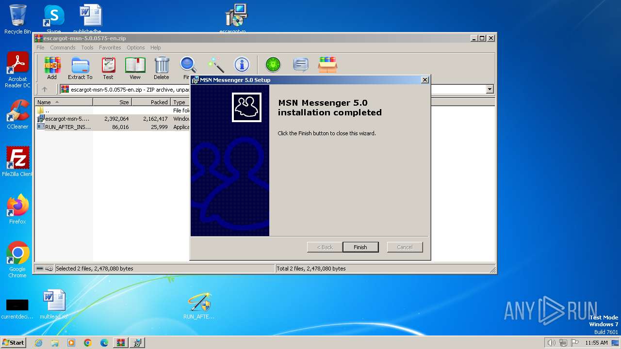The image size is (621, 349).
Task: Select CCleaner desktop icon
Action: (17, 114)
